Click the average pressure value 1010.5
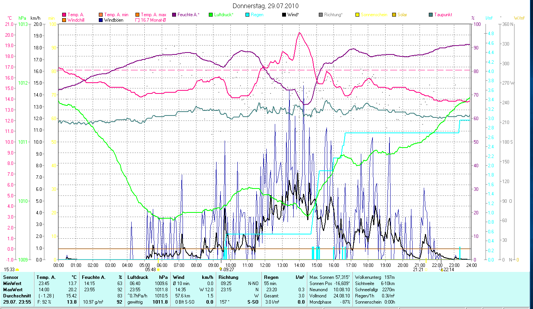 point(162,295)
